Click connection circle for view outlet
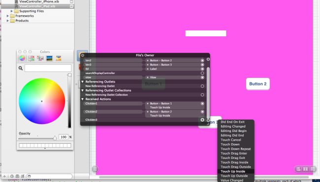Viewport: 320px width, 182px height. pyautogui.click(x=202, y=78)
